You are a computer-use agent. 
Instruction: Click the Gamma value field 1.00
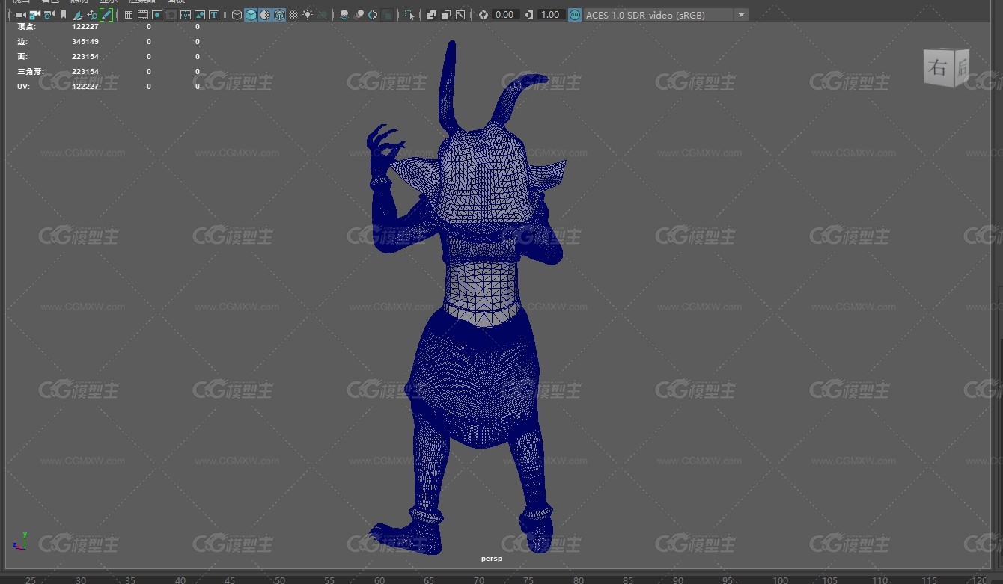[x=551, y=15]
